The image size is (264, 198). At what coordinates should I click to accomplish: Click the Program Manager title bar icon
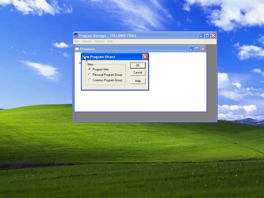pyautogui.click(x=76, y=35)
